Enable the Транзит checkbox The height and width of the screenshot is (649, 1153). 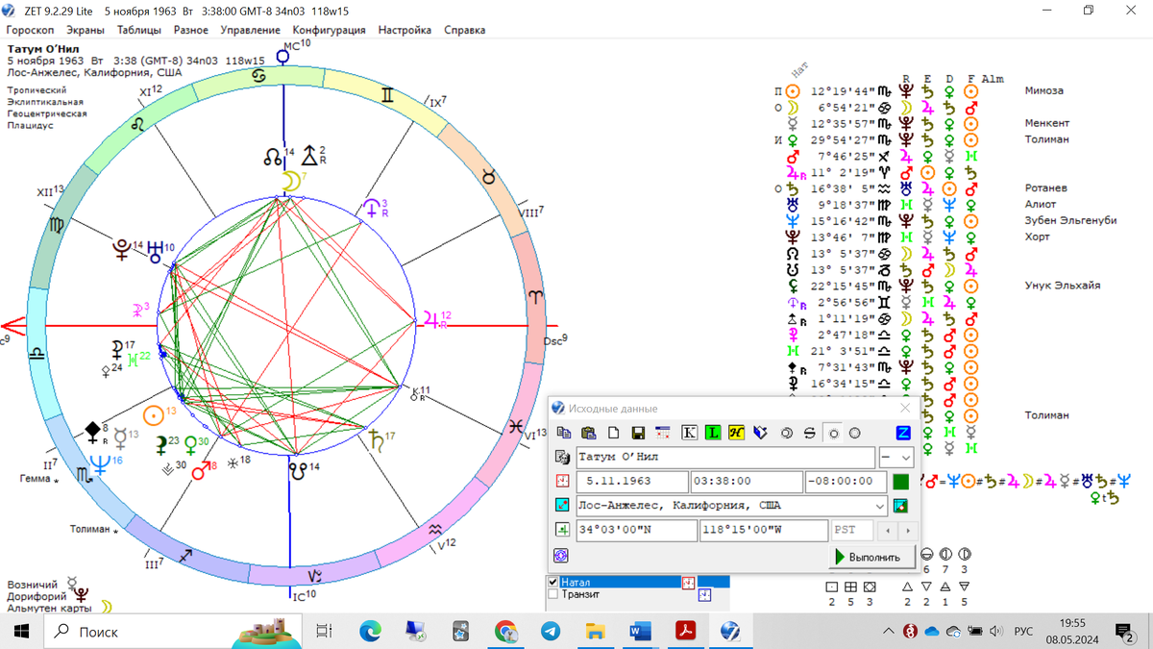[x=552, y=595]
